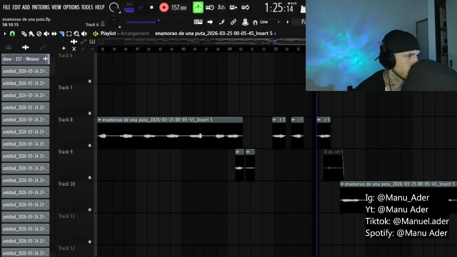Screen dimensions: 457x257
Task: Select the Select tool
Action: tap(69, 34)
